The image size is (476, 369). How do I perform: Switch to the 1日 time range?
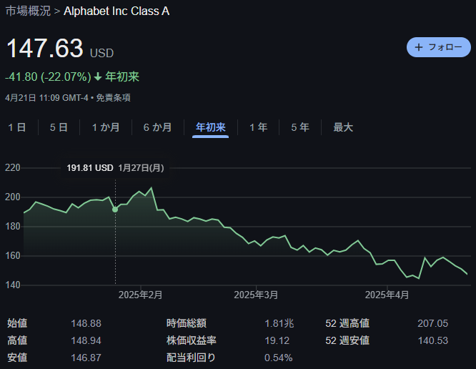coord(17,127)
